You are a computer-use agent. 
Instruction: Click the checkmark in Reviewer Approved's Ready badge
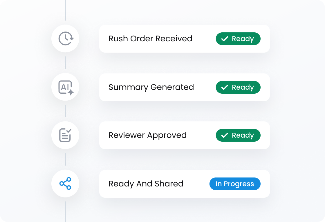click(x=225, y=135)
